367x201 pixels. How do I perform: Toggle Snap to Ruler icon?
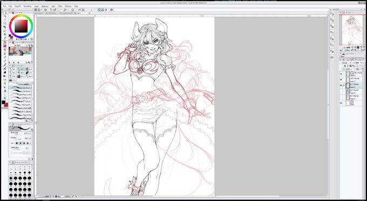tap(99, 10)
